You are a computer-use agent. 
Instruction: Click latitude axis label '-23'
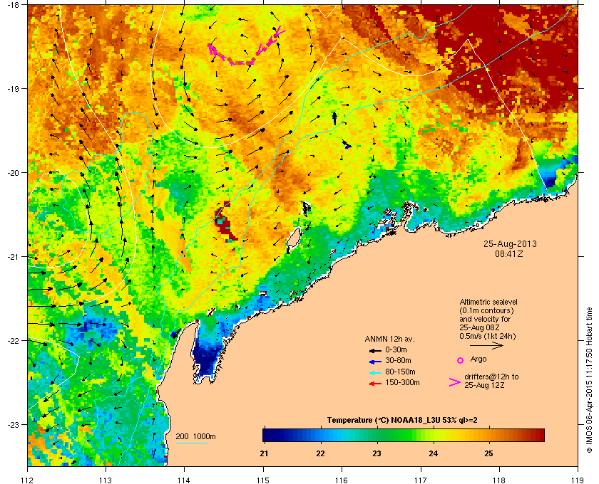pyautogui.click(x=13, y=424)
